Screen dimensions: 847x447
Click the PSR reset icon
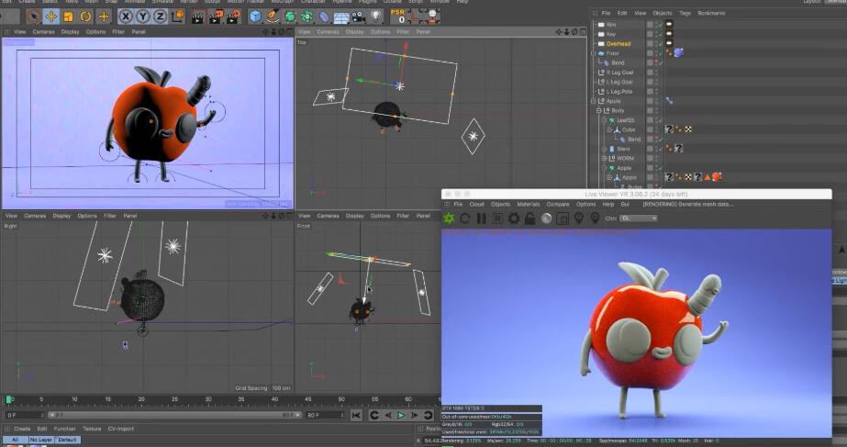[398, 17]
